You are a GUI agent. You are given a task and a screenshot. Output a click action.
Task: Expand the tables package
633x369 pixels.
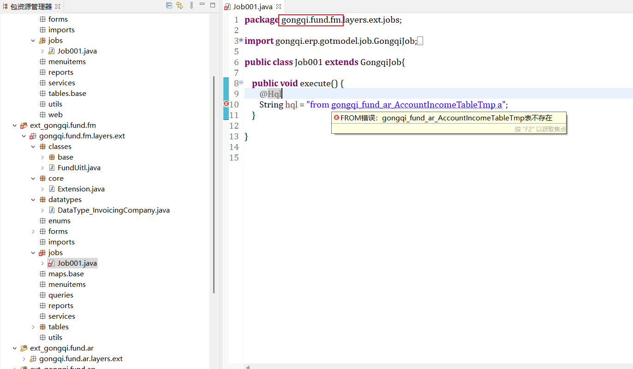pos(33,327)
